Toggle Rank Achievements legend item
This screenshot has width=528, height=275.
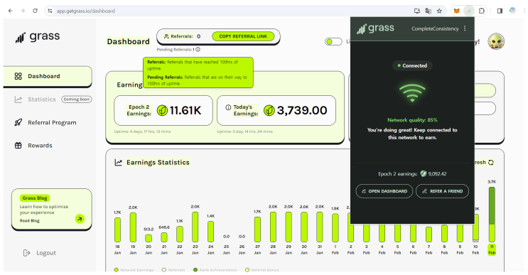215,269
